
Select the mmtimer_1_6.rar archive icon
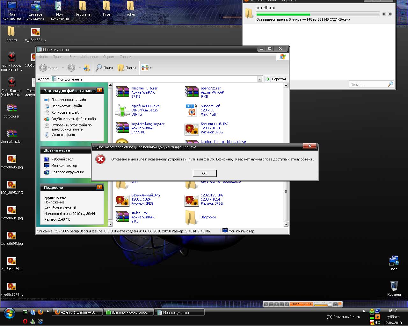pos(122,92)
